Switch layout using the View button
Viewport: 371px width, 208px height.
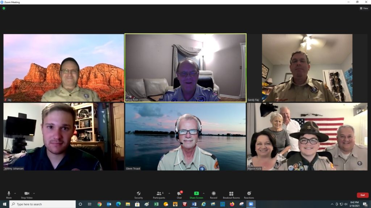coord(364,8)
